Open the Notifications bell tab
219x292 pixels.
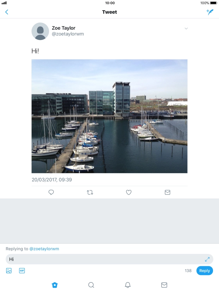(128, 285)
